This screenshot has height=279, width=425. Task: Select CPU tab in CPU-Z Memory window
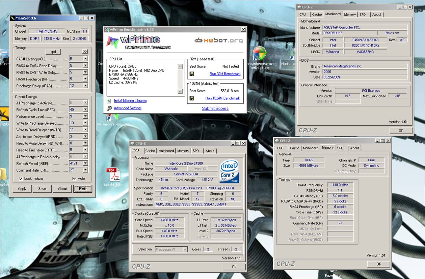click(280, 148)
